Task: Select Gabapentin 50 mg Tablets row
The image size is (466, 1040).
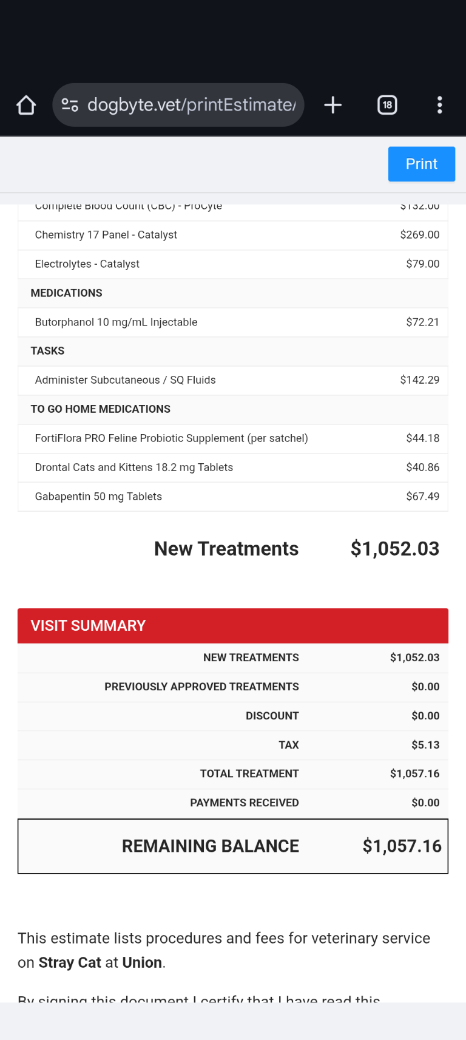Action: [233, 497]
